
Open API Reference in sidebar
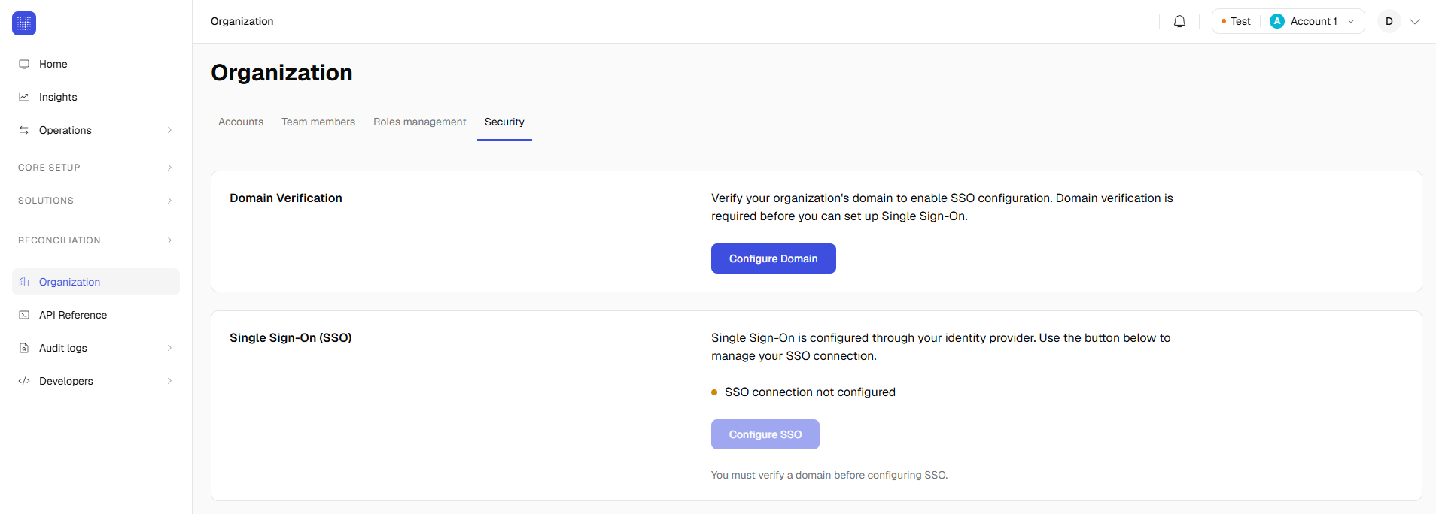96,315
